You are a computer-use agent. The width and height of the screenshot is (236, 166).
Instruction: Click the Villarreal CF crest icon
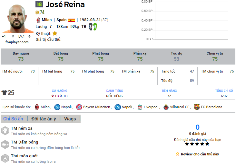tap(166, 107)
